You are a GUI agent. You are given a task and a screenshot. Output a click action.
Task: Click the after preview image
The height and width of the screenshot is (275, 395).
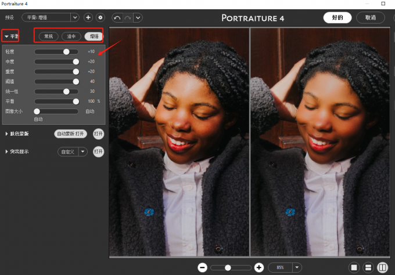tap(320, 142)
